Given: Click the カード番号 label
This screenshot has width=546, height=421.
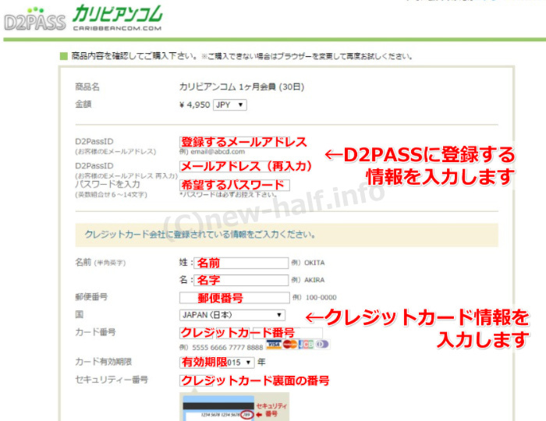Looking at the screenshot, I should point(95,332).
